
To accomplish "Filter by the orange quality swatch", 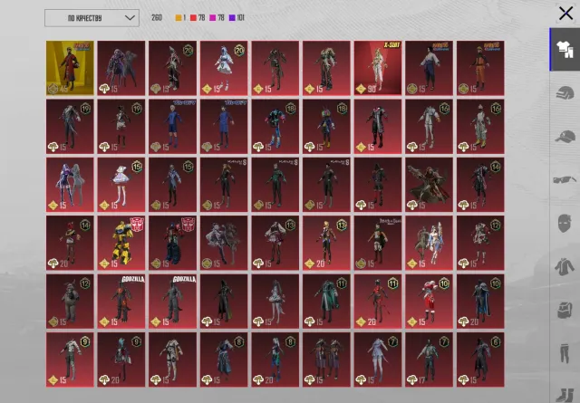I will pos(179,18).
